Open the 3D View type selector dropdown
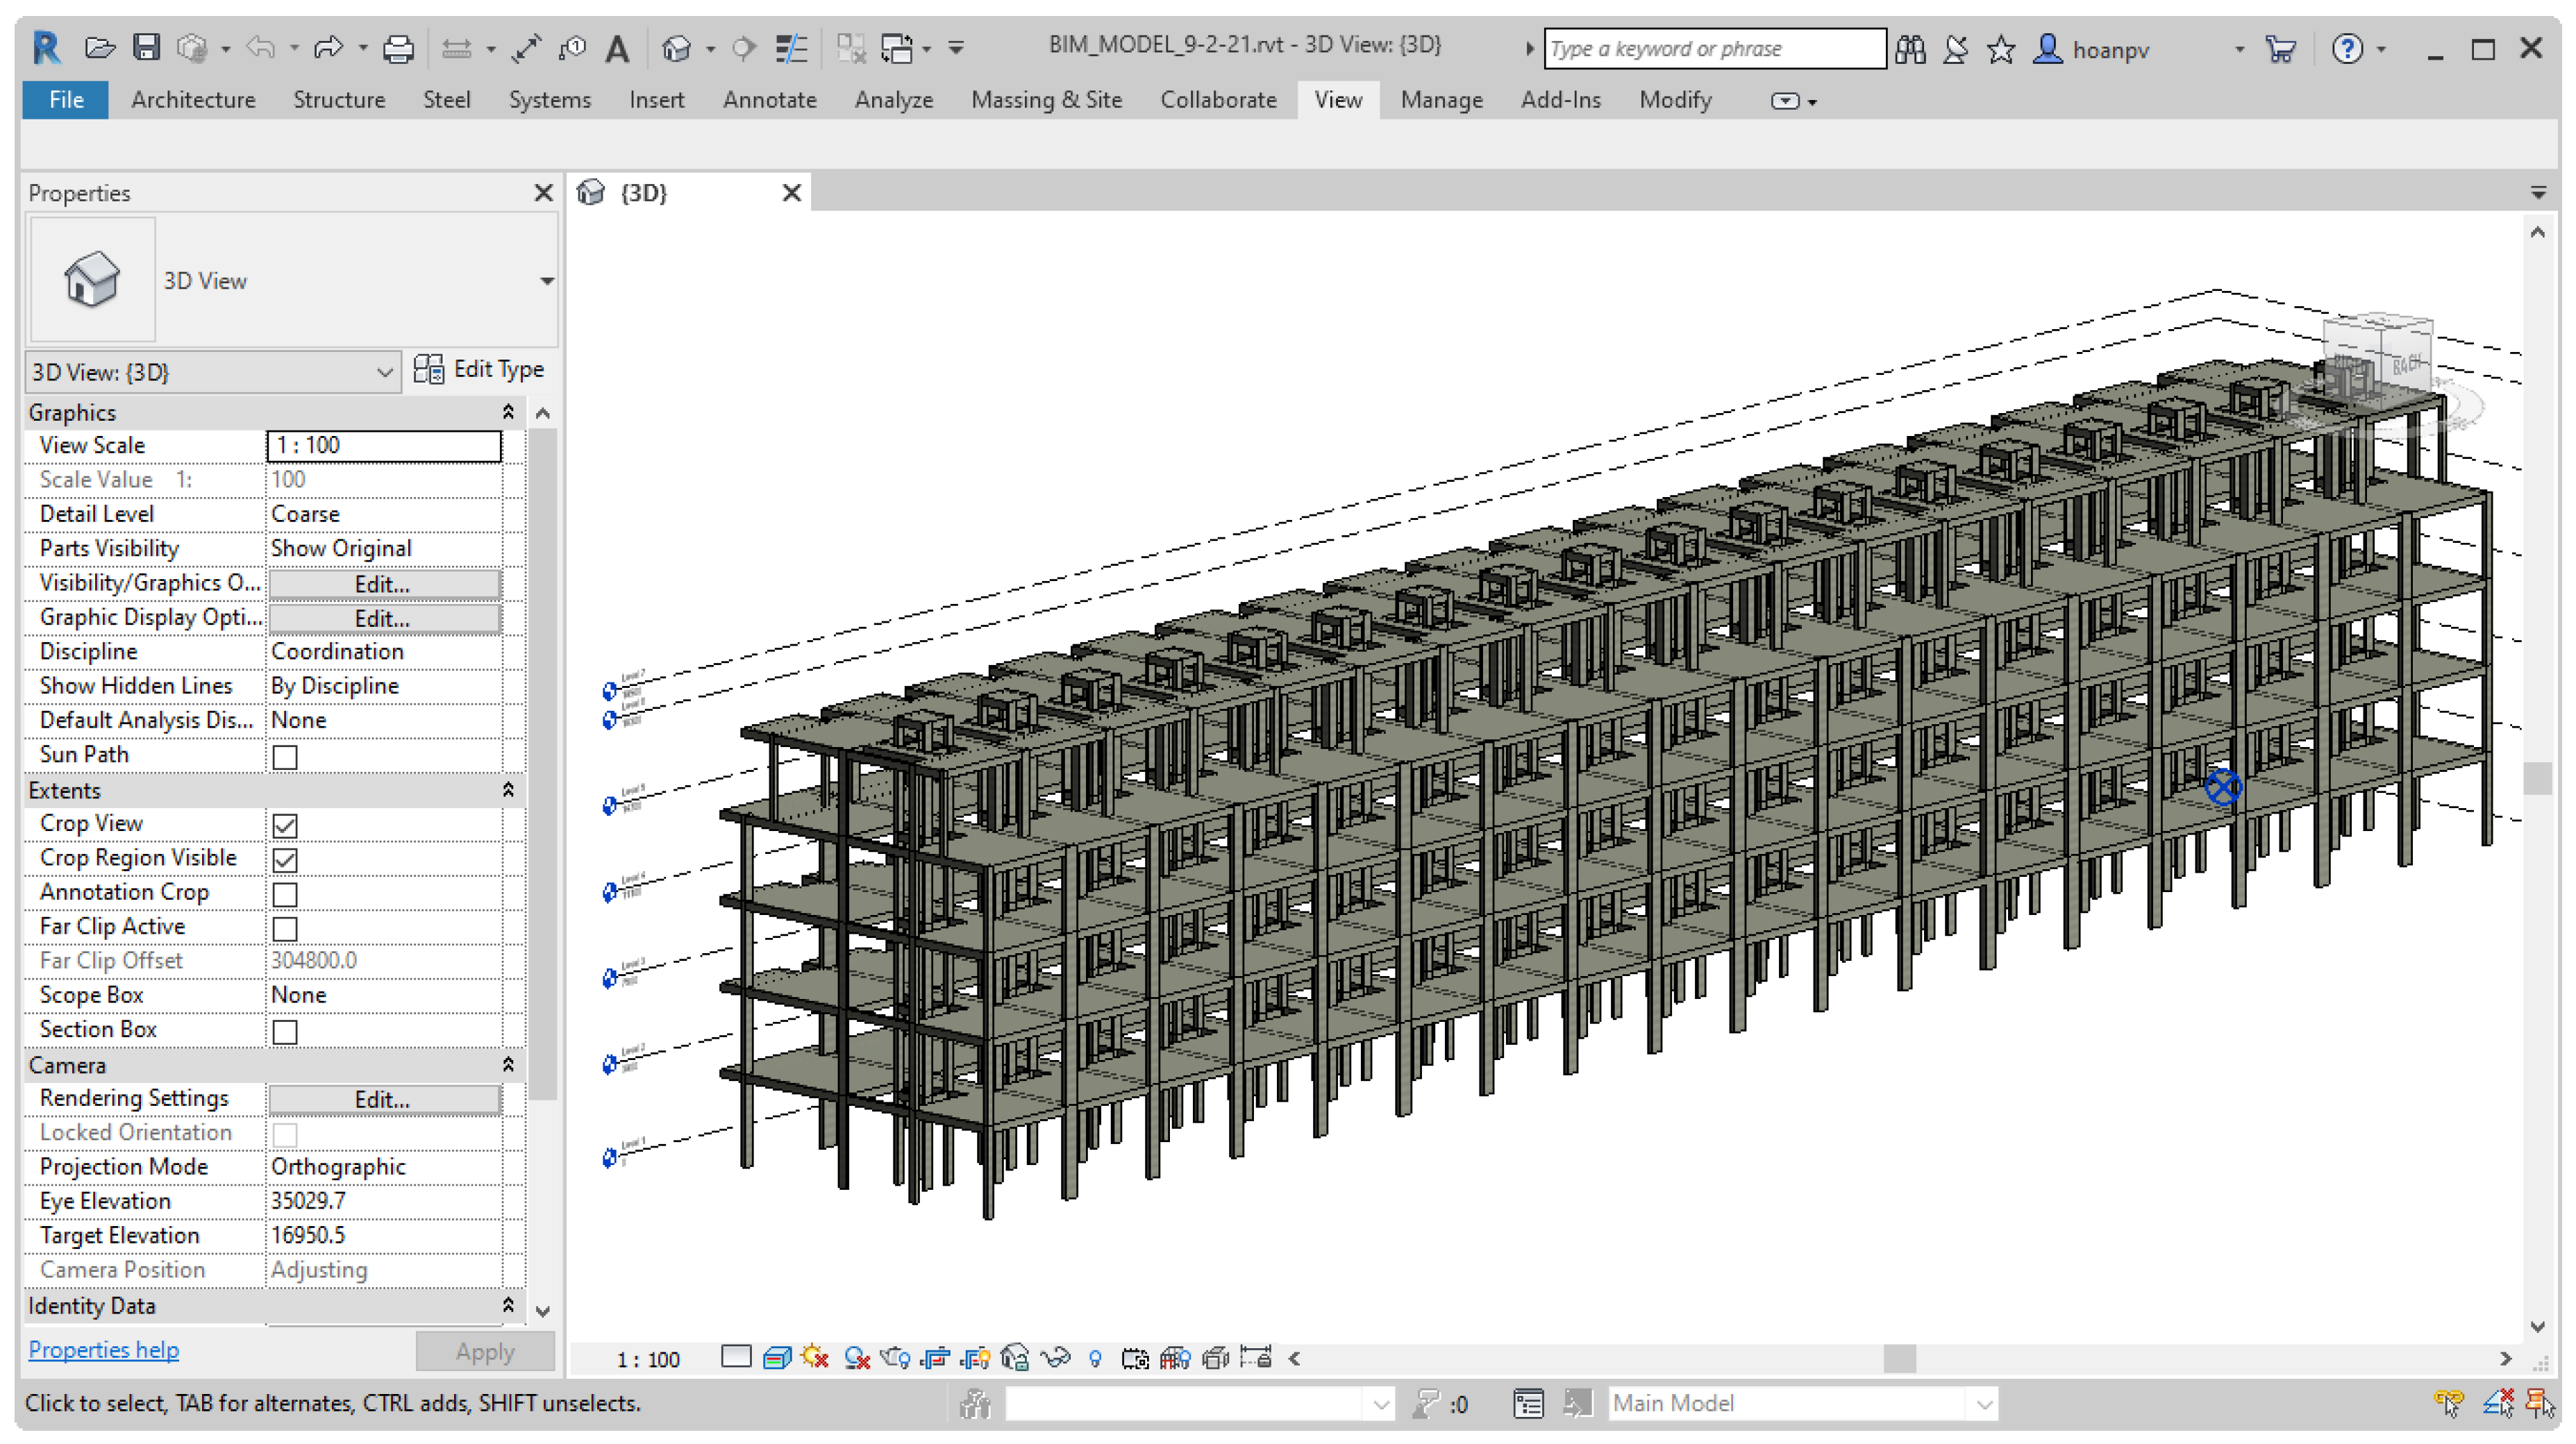Viewport: 2576px width, 1444px height. click(546, 281)
